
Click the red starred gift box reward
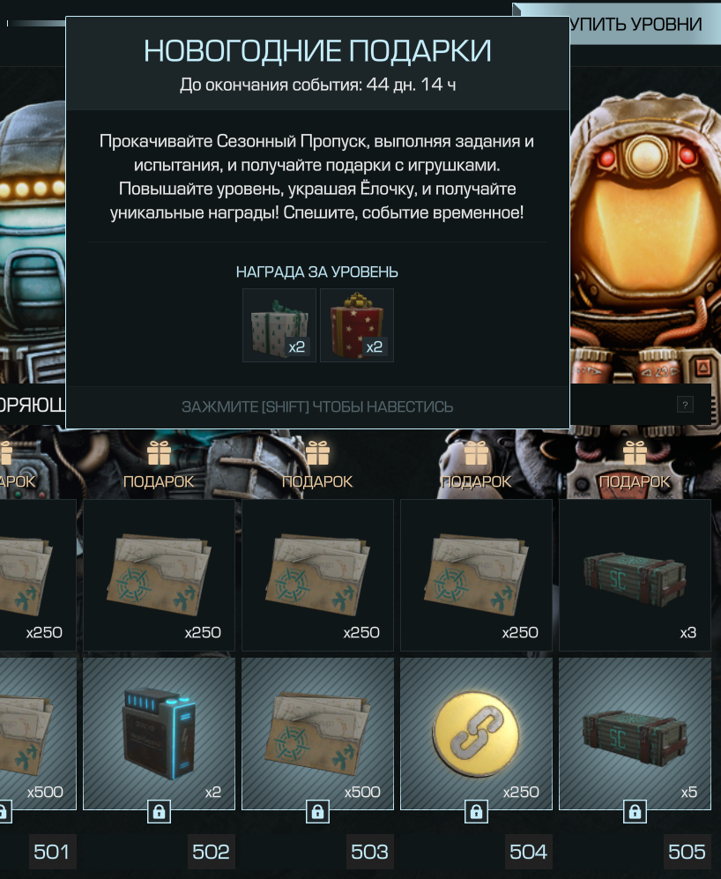click(357, 325)
